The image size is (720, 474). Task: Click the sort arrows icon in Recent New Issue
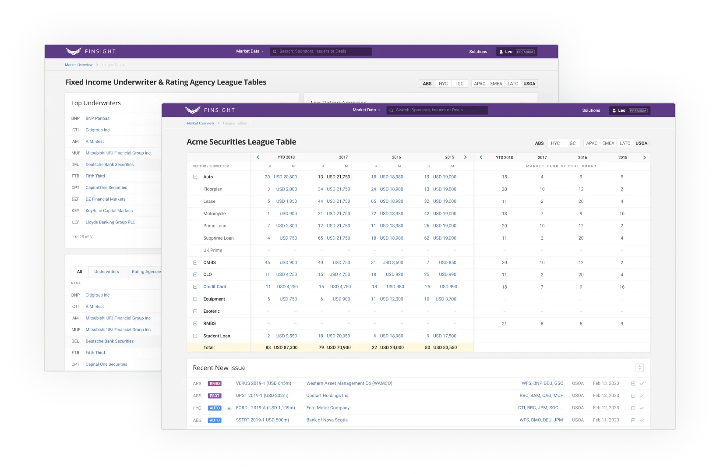pos(639,368)
